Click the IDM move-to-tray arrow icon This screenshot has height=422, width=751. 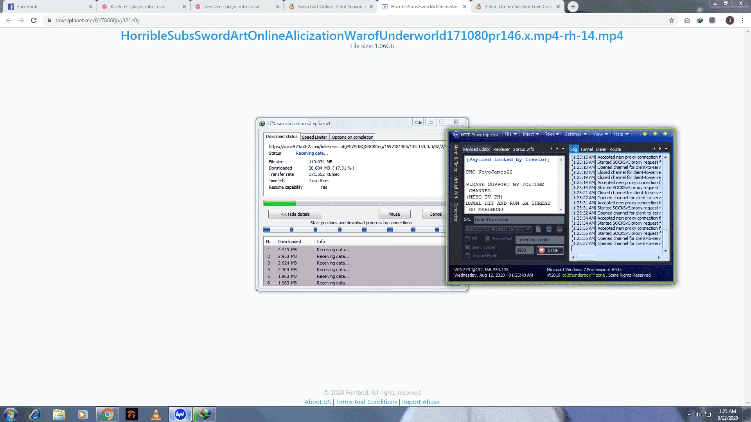[x=418, y=122]
